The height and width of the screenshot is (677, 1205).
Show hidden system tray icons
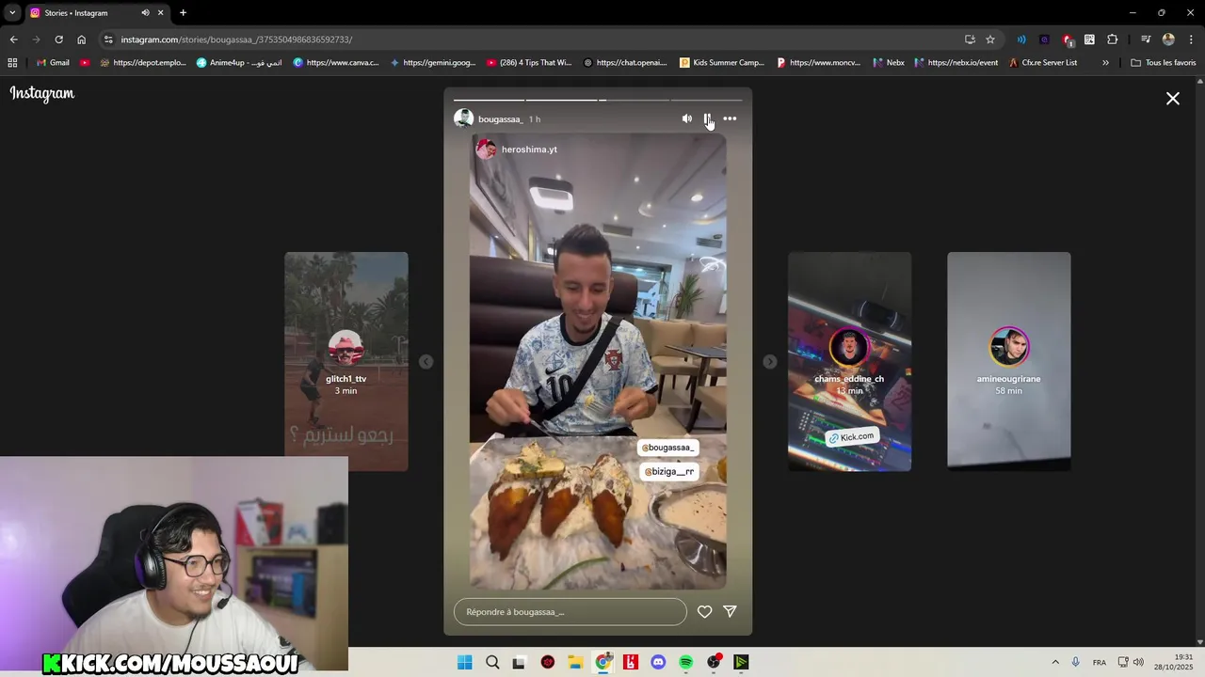point(1055,662)
